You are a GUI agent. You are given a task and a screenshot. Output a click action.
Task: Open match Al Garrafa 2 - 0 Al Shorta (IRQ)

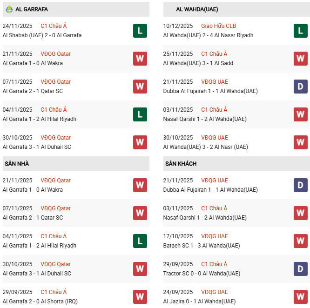coord(40,301)
